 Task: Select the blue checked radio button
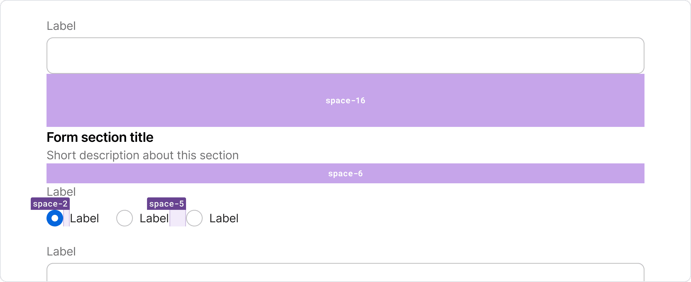pos(55,218)
